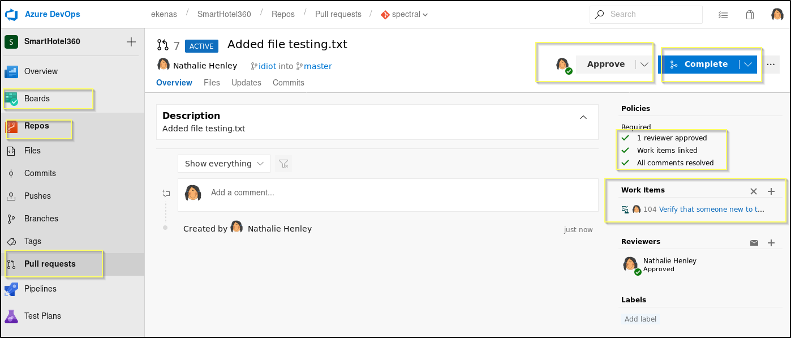Click the SmartHotel360 project avatar icon
Image resolution: width=791 pixels, height=338 pixels.
(x=11, y=41)
